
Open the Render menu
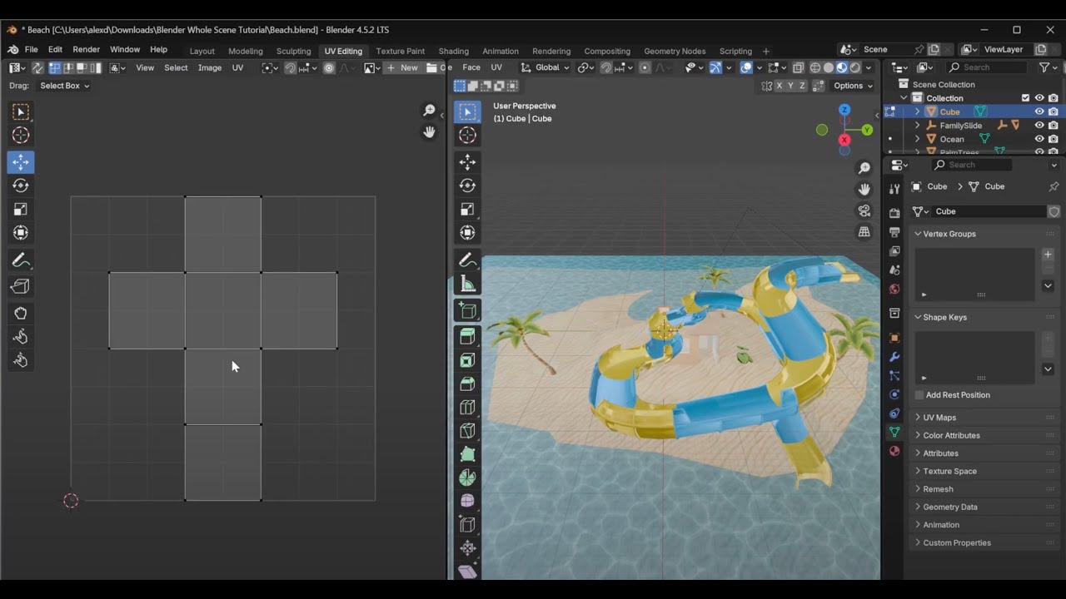click(x=86, y=50)
